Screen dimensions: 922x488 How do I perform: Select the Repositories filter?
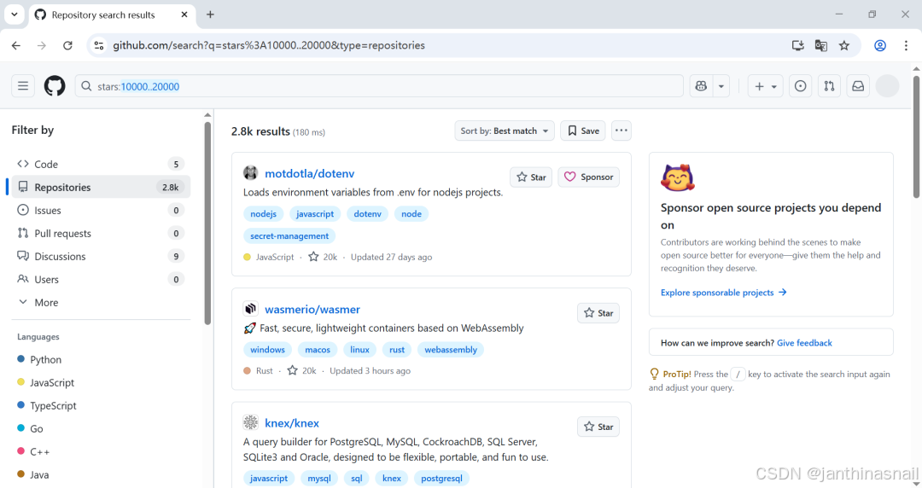pos(101,187)
